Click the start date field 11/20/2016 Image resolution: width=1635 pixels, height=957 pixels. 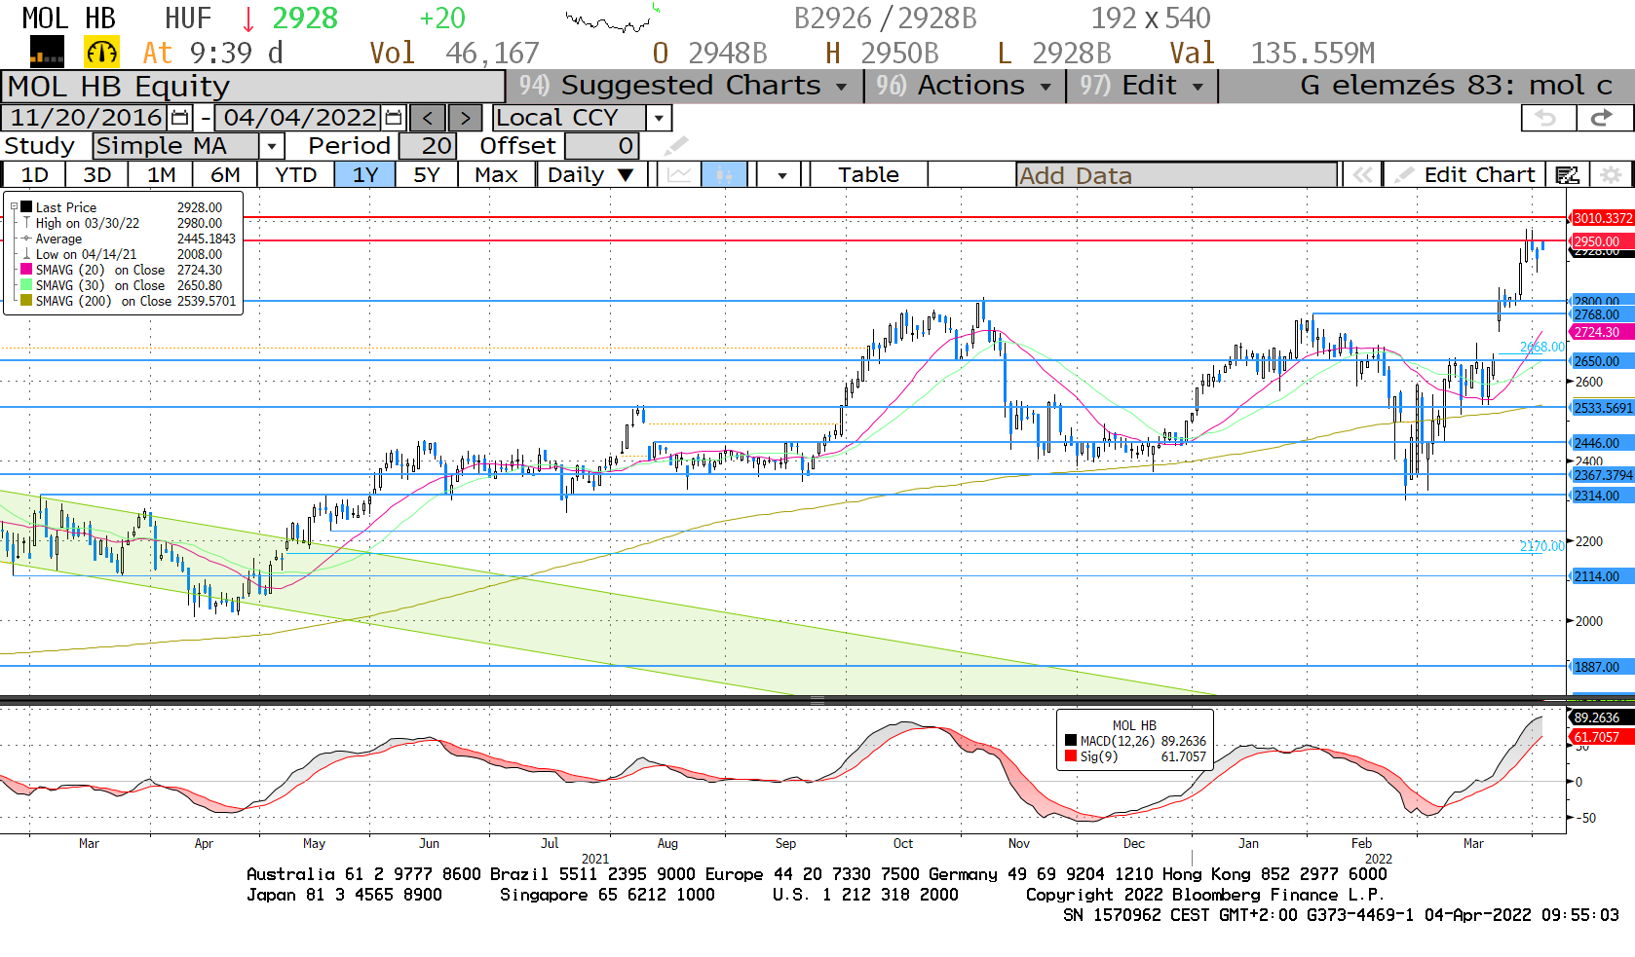coord(86,118)
